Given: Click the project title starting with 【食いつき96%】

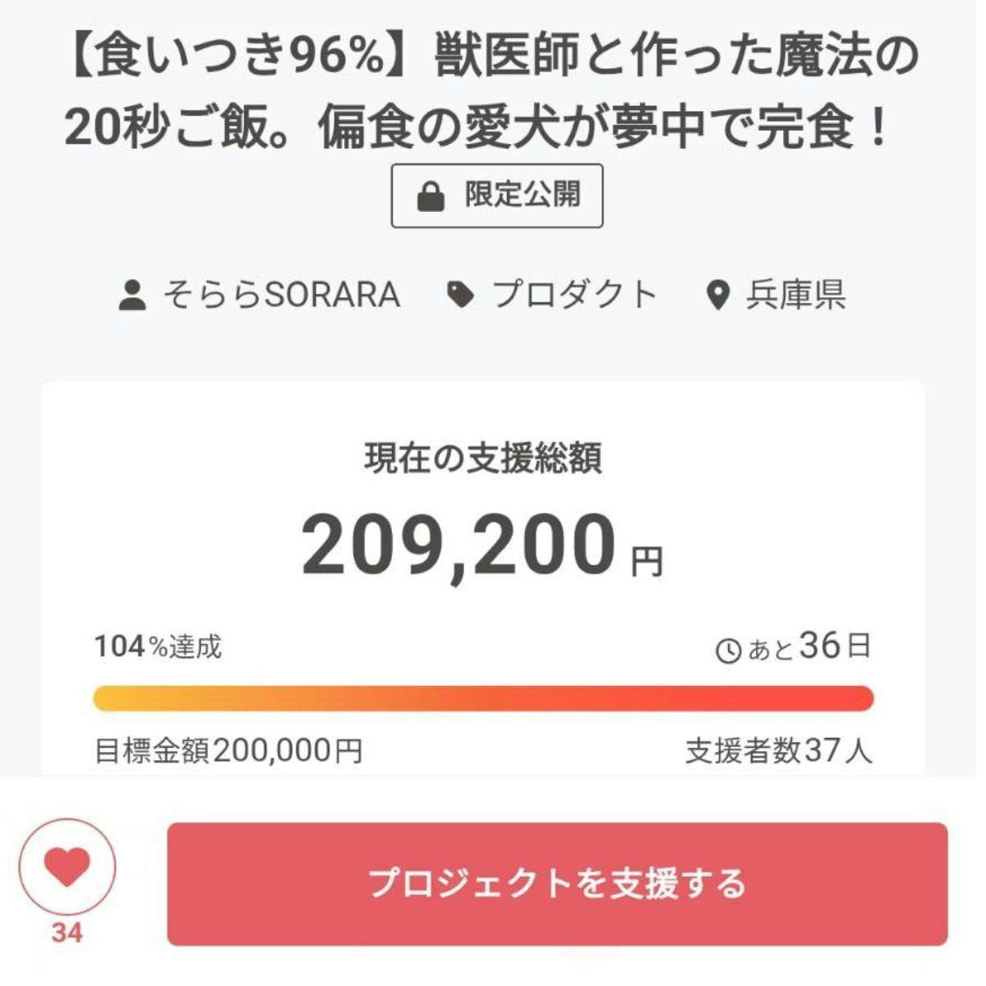Looking at the screenshot, I should [491, 92].
